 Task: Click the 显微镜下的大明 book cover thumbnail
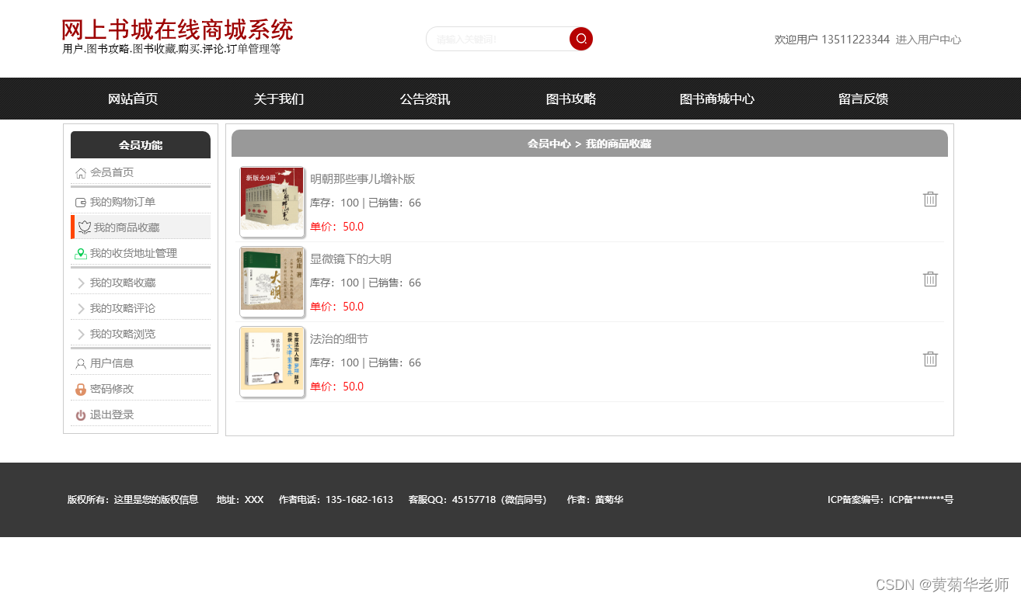pyautogui.click(x=272, y=281)
